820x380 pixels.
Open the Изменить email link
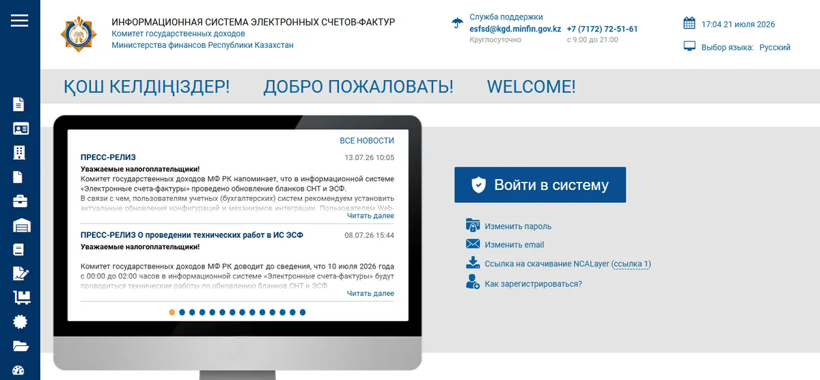515,245
